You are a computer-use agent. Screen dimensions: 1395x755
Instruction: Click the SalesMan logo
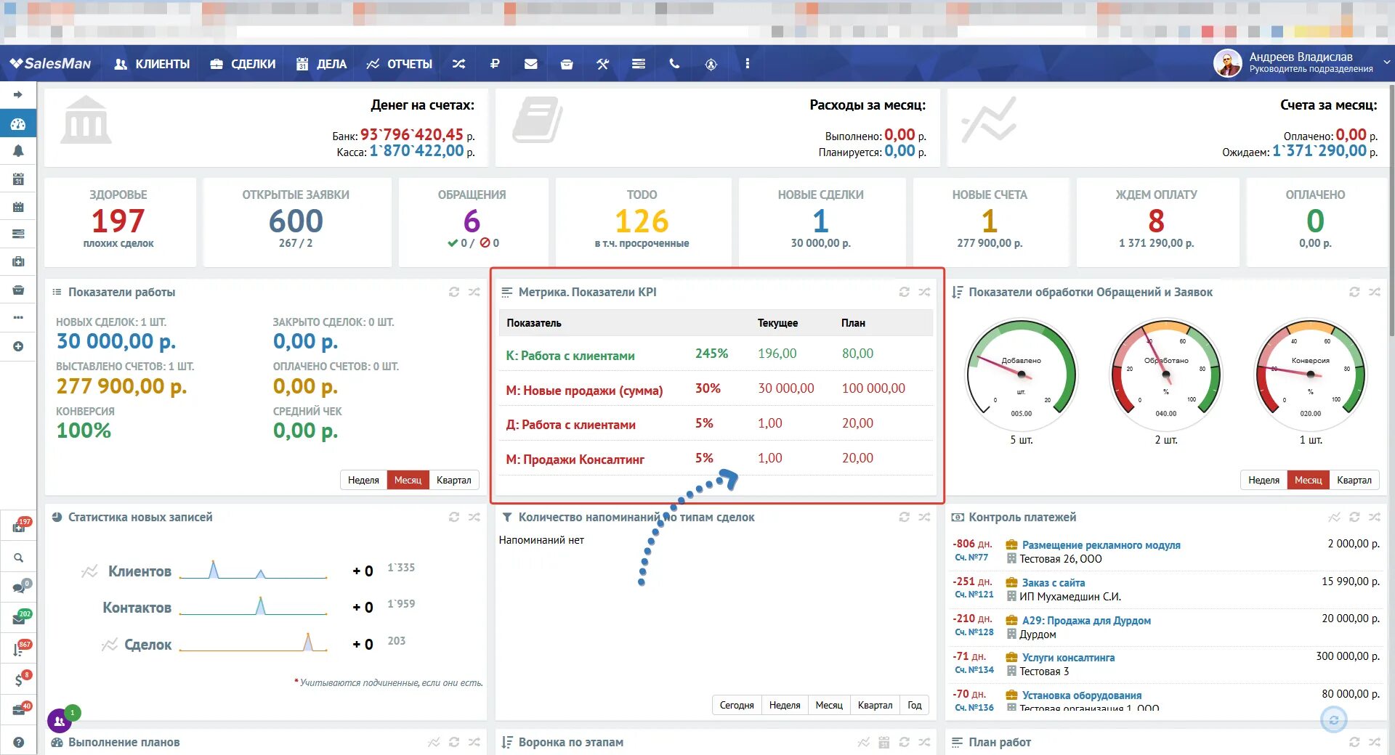pyautogui.click(x=50, y=64)
